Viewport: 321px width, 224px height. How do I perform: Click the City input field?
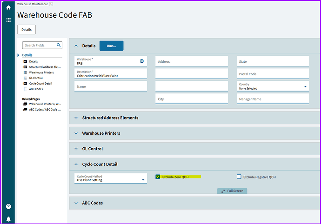coord(192,99)
